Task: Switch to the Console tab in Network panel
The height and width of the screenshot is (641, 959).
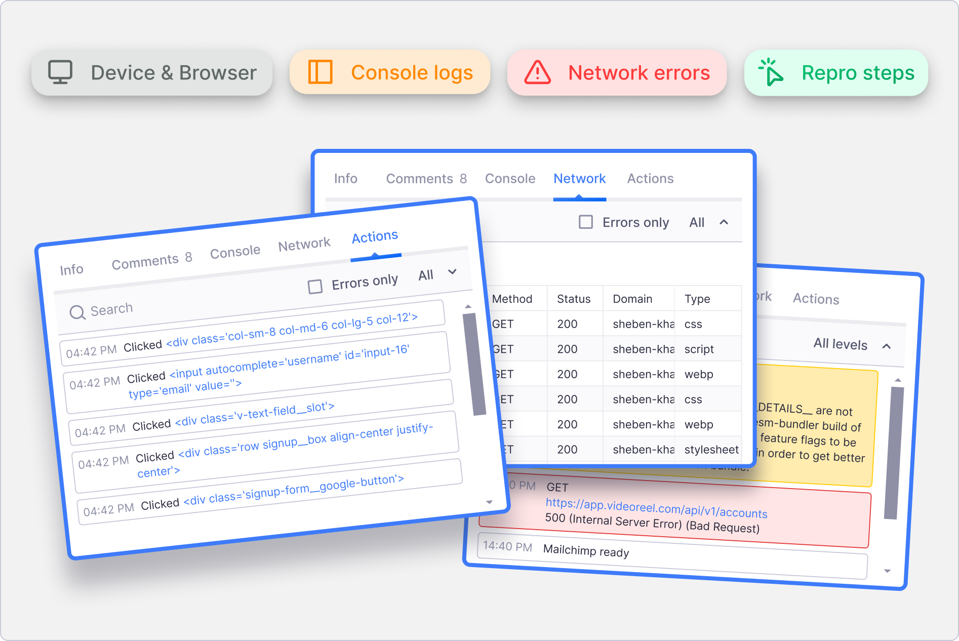Action: pos(510,179)
